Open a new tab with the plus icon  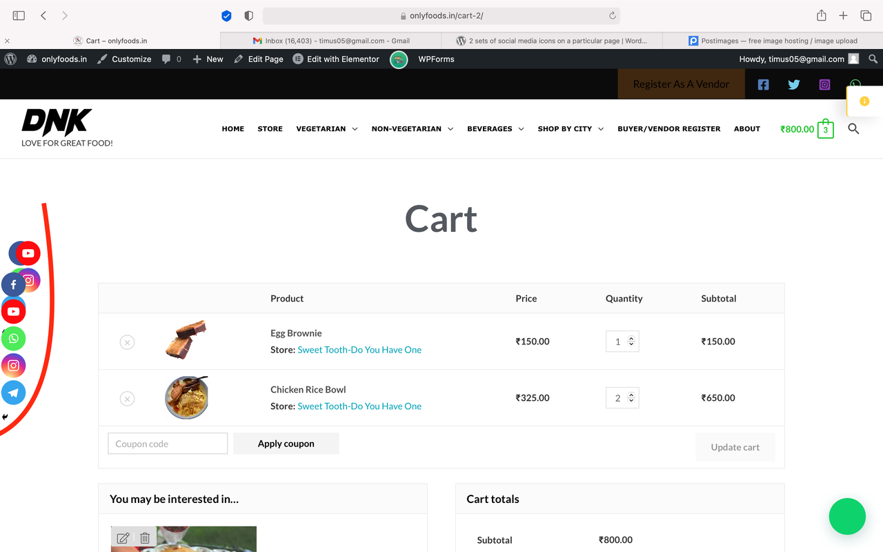click(843, 15)
